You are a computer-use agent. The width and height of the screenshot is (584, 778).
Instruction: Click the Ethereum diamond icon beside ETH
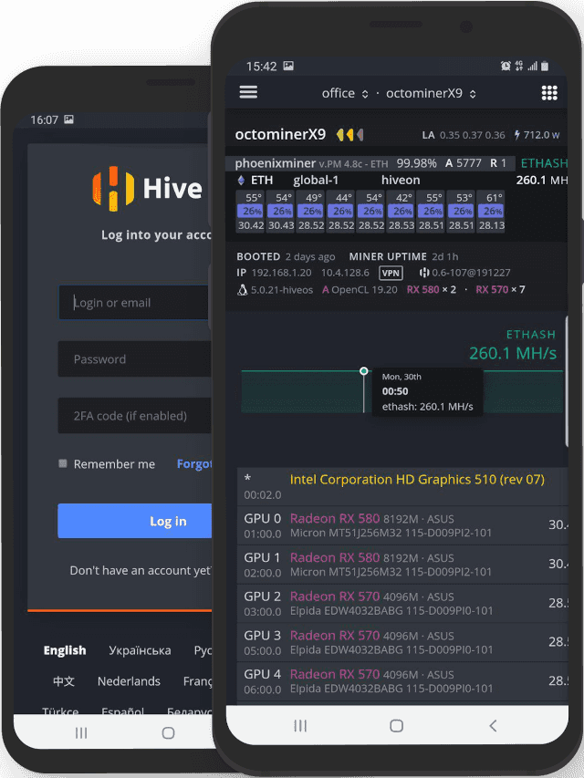pyautogui.click(x=242, y=180)
